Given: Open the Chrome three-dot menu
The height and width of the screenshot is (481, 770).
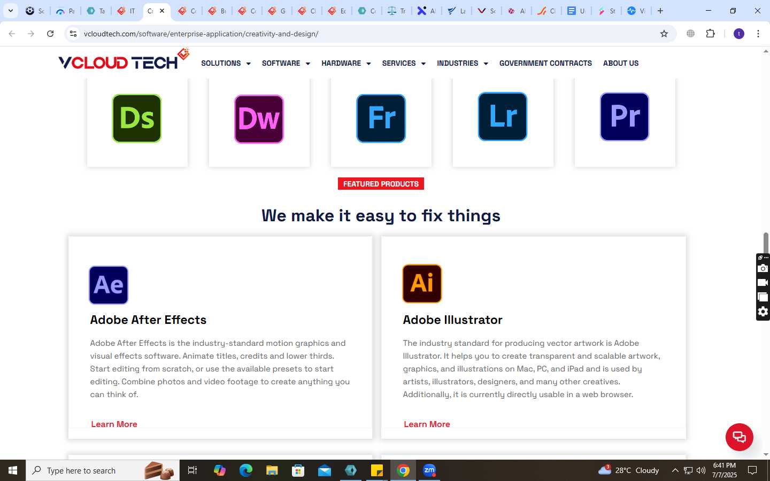Looking at the screenshot, I should pyautogui.click(x=758, y=34).
